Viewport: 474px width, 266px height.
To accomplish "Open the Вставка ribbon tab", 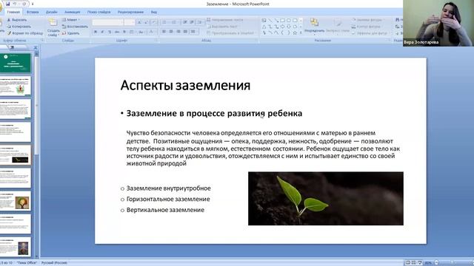I will (x=33, y=12).
